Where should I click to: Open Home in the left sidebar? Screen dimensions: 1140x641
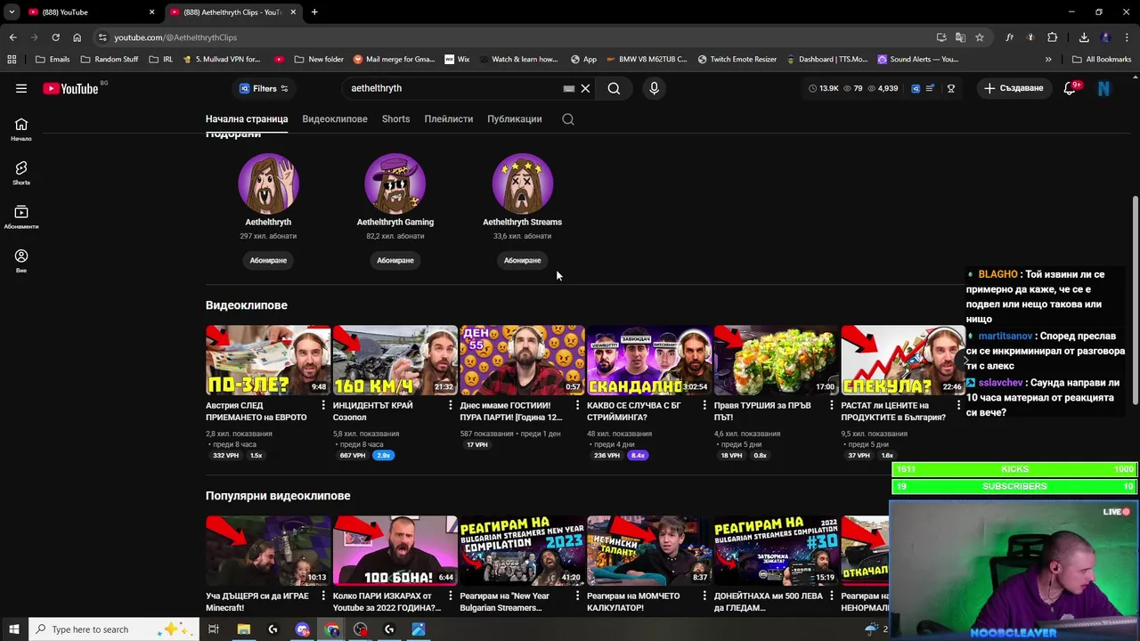coord(21,129)
